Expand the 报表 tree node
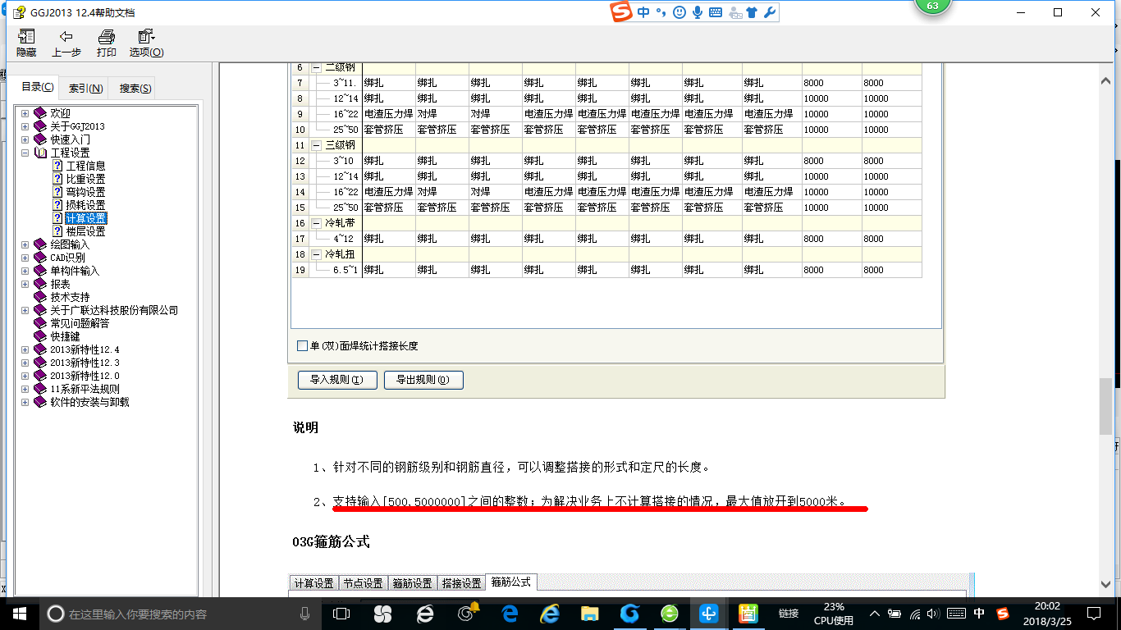The width and height of the screenshot is (1121, 630). click(25, 284)
